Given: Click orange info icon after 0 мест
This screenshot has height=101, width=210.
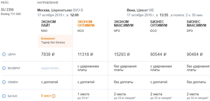Looking at the screenshot, I should pyautogui.click(x=54, y=96).
